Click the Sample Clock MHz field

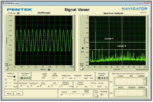[x=65, y=78]
